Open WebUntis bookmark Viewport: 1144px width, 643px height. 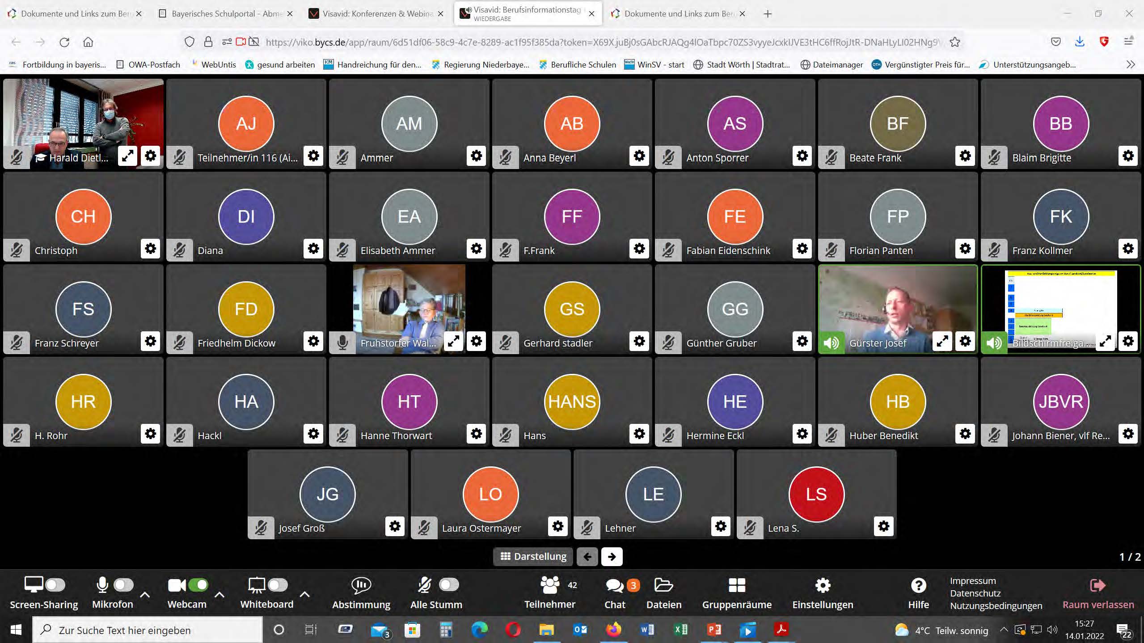pos(214,64)
